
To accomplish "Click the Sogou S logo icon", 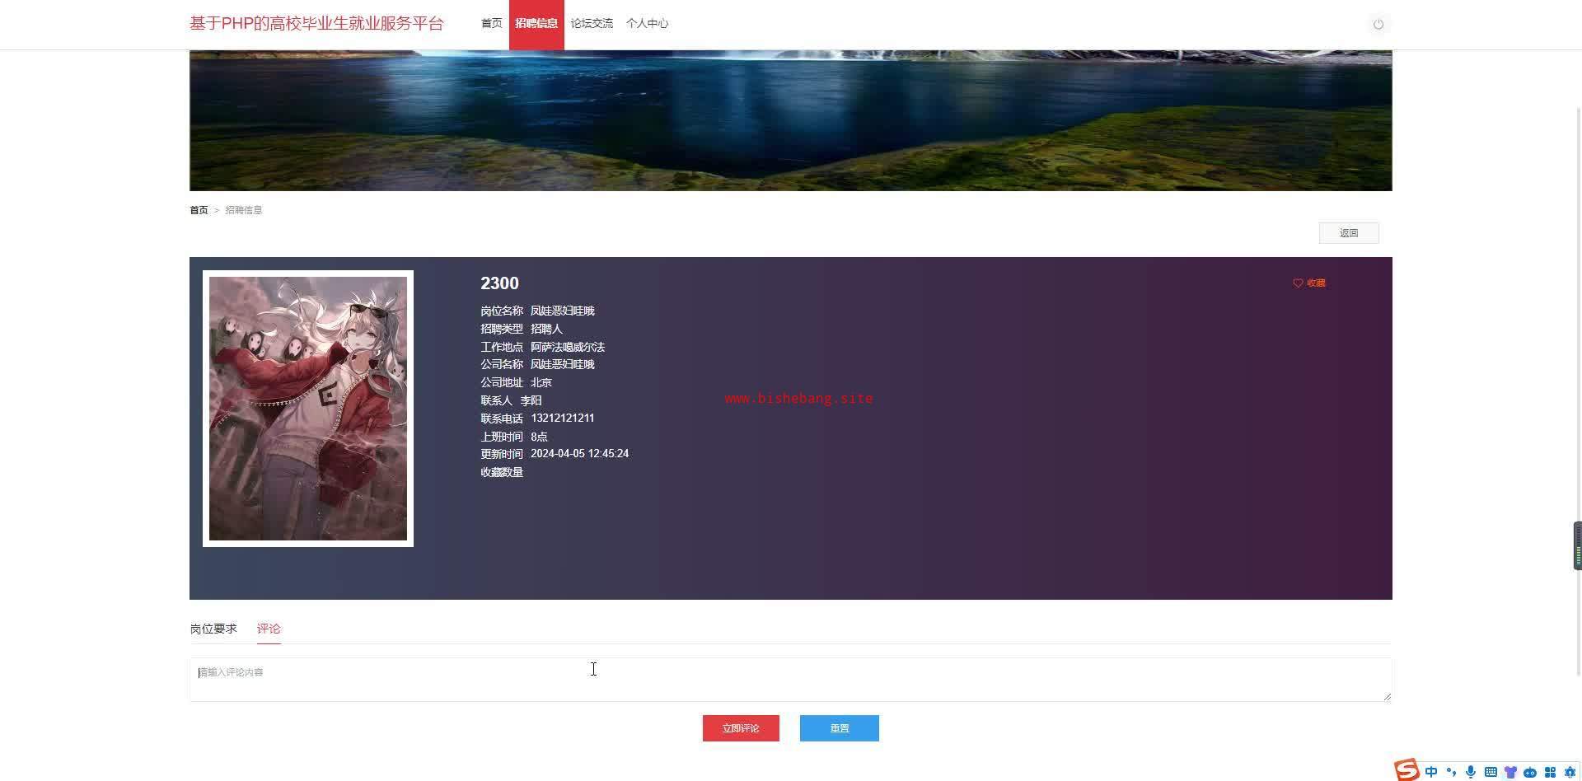I will [1406, 769].
